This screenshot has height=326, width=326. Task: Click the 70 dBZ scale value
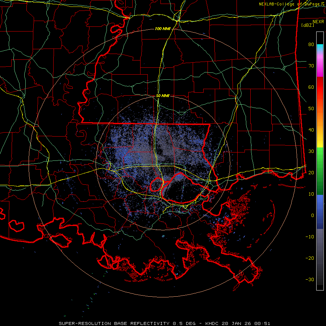[x=311, y=66]
